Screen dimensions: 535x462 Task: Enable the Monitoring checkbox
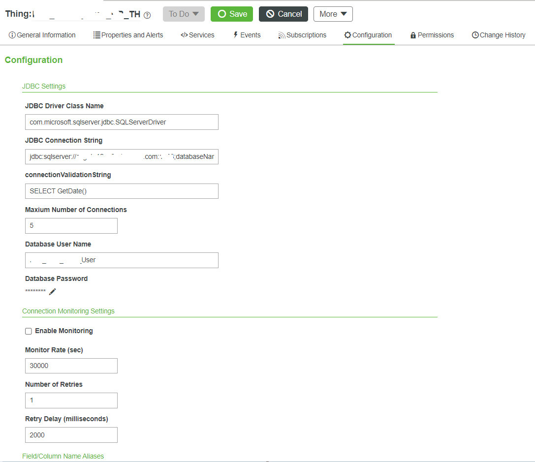pyautogui.click(x=29, y=331)
